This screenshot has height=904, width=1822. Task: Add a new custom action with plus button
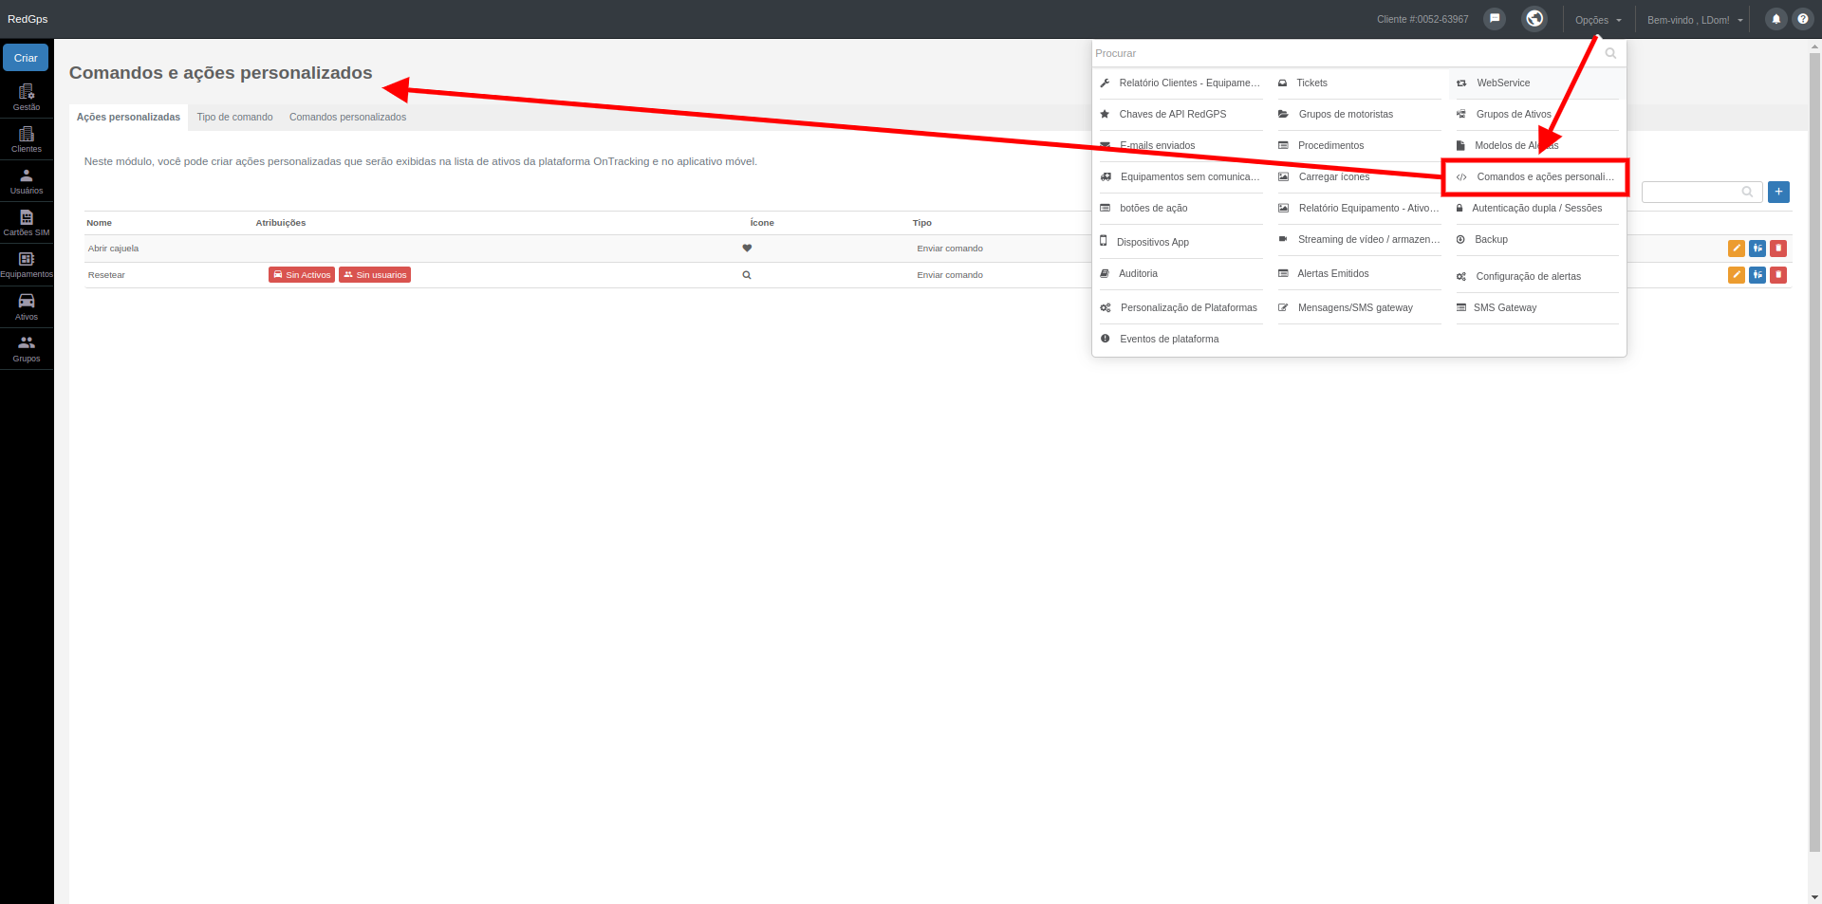click(1778, 192)
